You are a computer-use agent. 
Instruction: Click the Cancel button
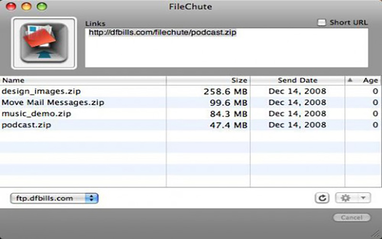point(351,217)
